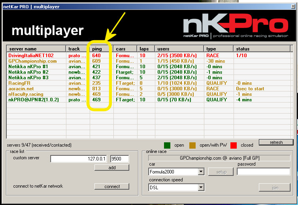Sort by the laps column header

click(x=146, y=49)
